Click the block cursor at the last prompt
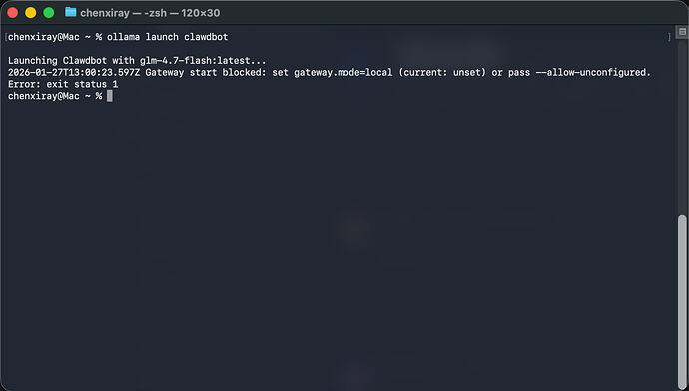This screenshot has height=391, width=689. [110, 96]
